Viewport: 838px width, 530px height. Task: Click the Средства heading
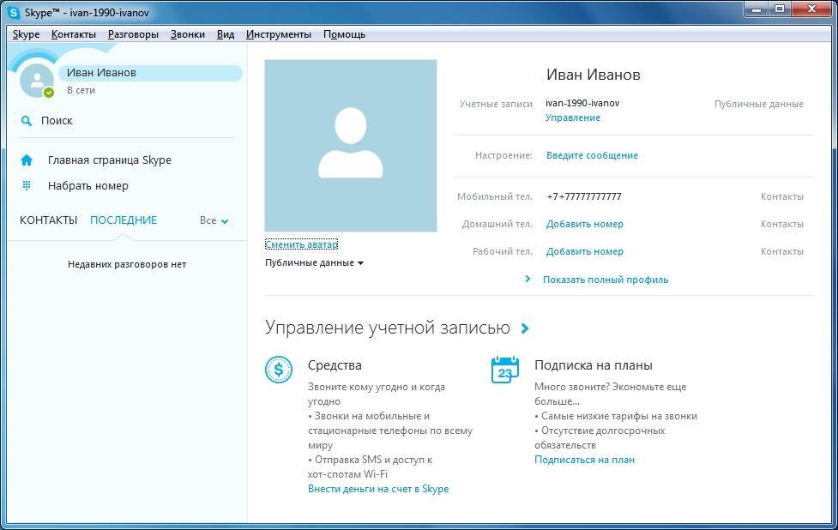tap(335, 365)
